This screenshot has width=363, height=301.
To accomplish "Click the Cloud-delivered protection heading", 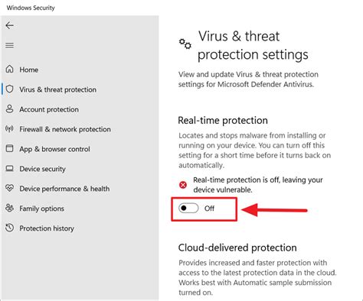I will point(237,248).
